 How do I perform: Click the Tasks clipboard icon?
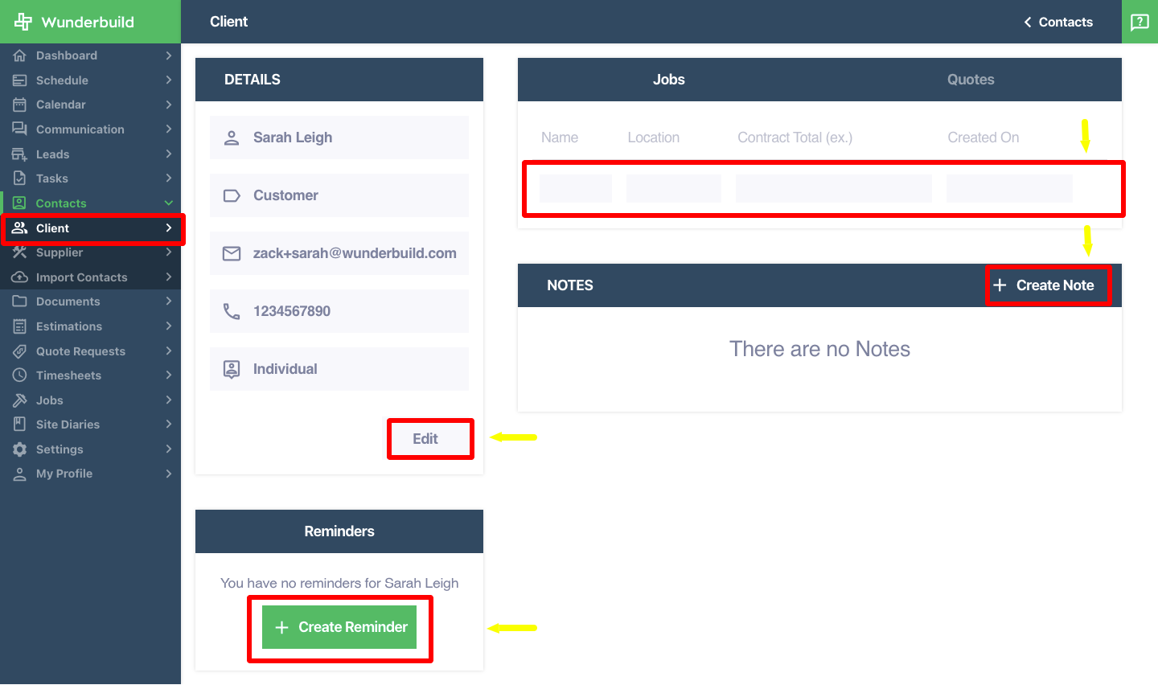pos(20,178)
